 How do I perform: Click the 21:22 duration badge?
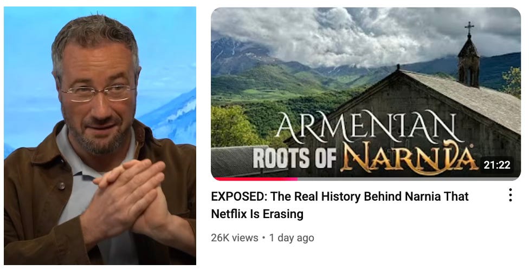pos(496,165)
